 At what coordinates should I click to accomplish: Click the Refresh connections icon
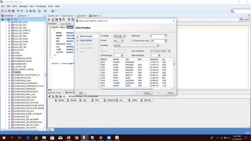[8, 19]
